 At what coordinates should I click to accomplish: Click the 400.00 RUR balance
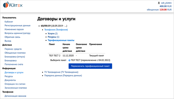pos(165,6)
